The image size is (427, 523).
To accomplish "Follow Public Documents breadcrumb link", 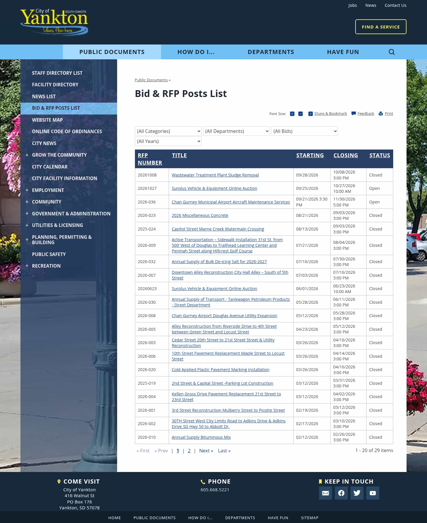I will 151,80.
